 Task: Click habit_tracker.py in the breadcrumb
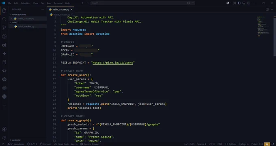click(62, 15)
